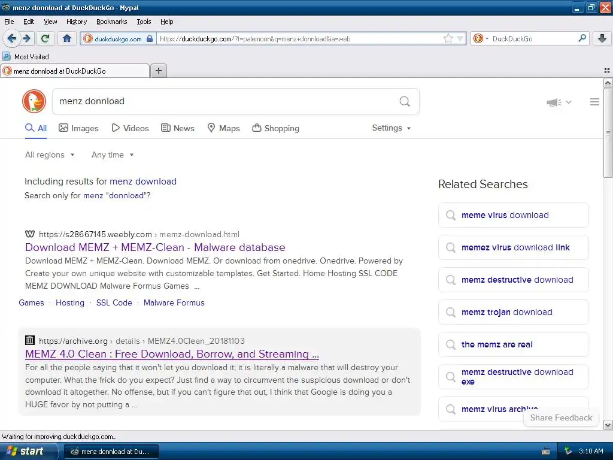Open the megaphone spread menu
Image resolution: width=613 pixels, height=460 pixels.
559,102
